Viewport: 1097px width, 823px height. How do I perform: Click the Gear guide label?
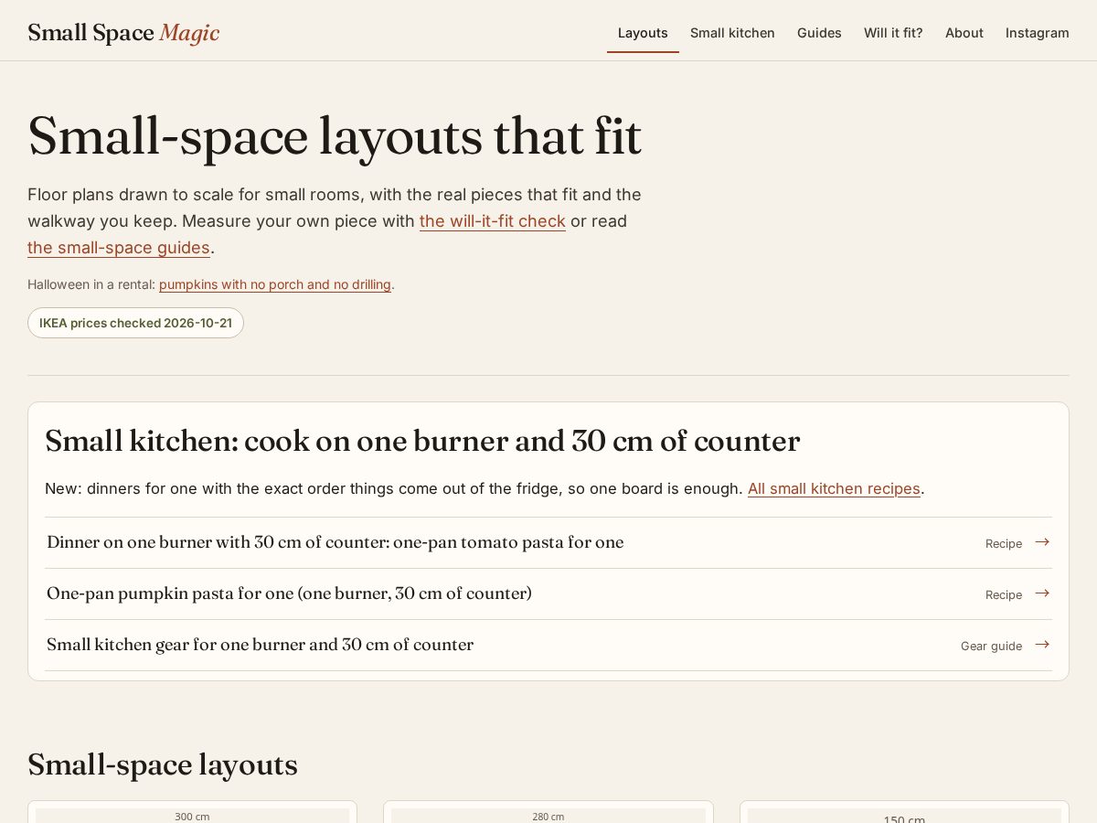coord(991,646)
